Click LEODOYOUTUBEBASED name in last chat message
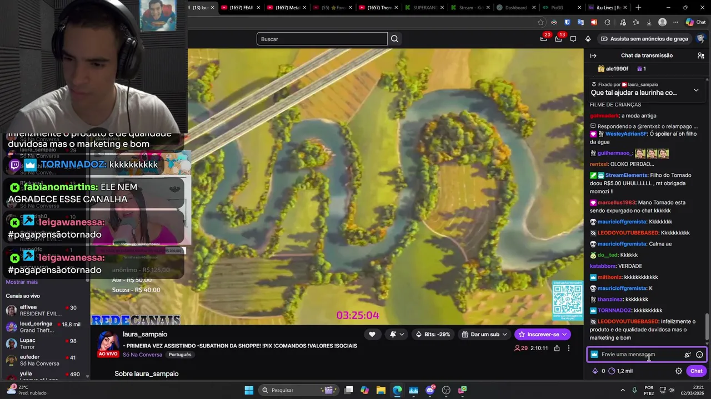 [628, 321]
